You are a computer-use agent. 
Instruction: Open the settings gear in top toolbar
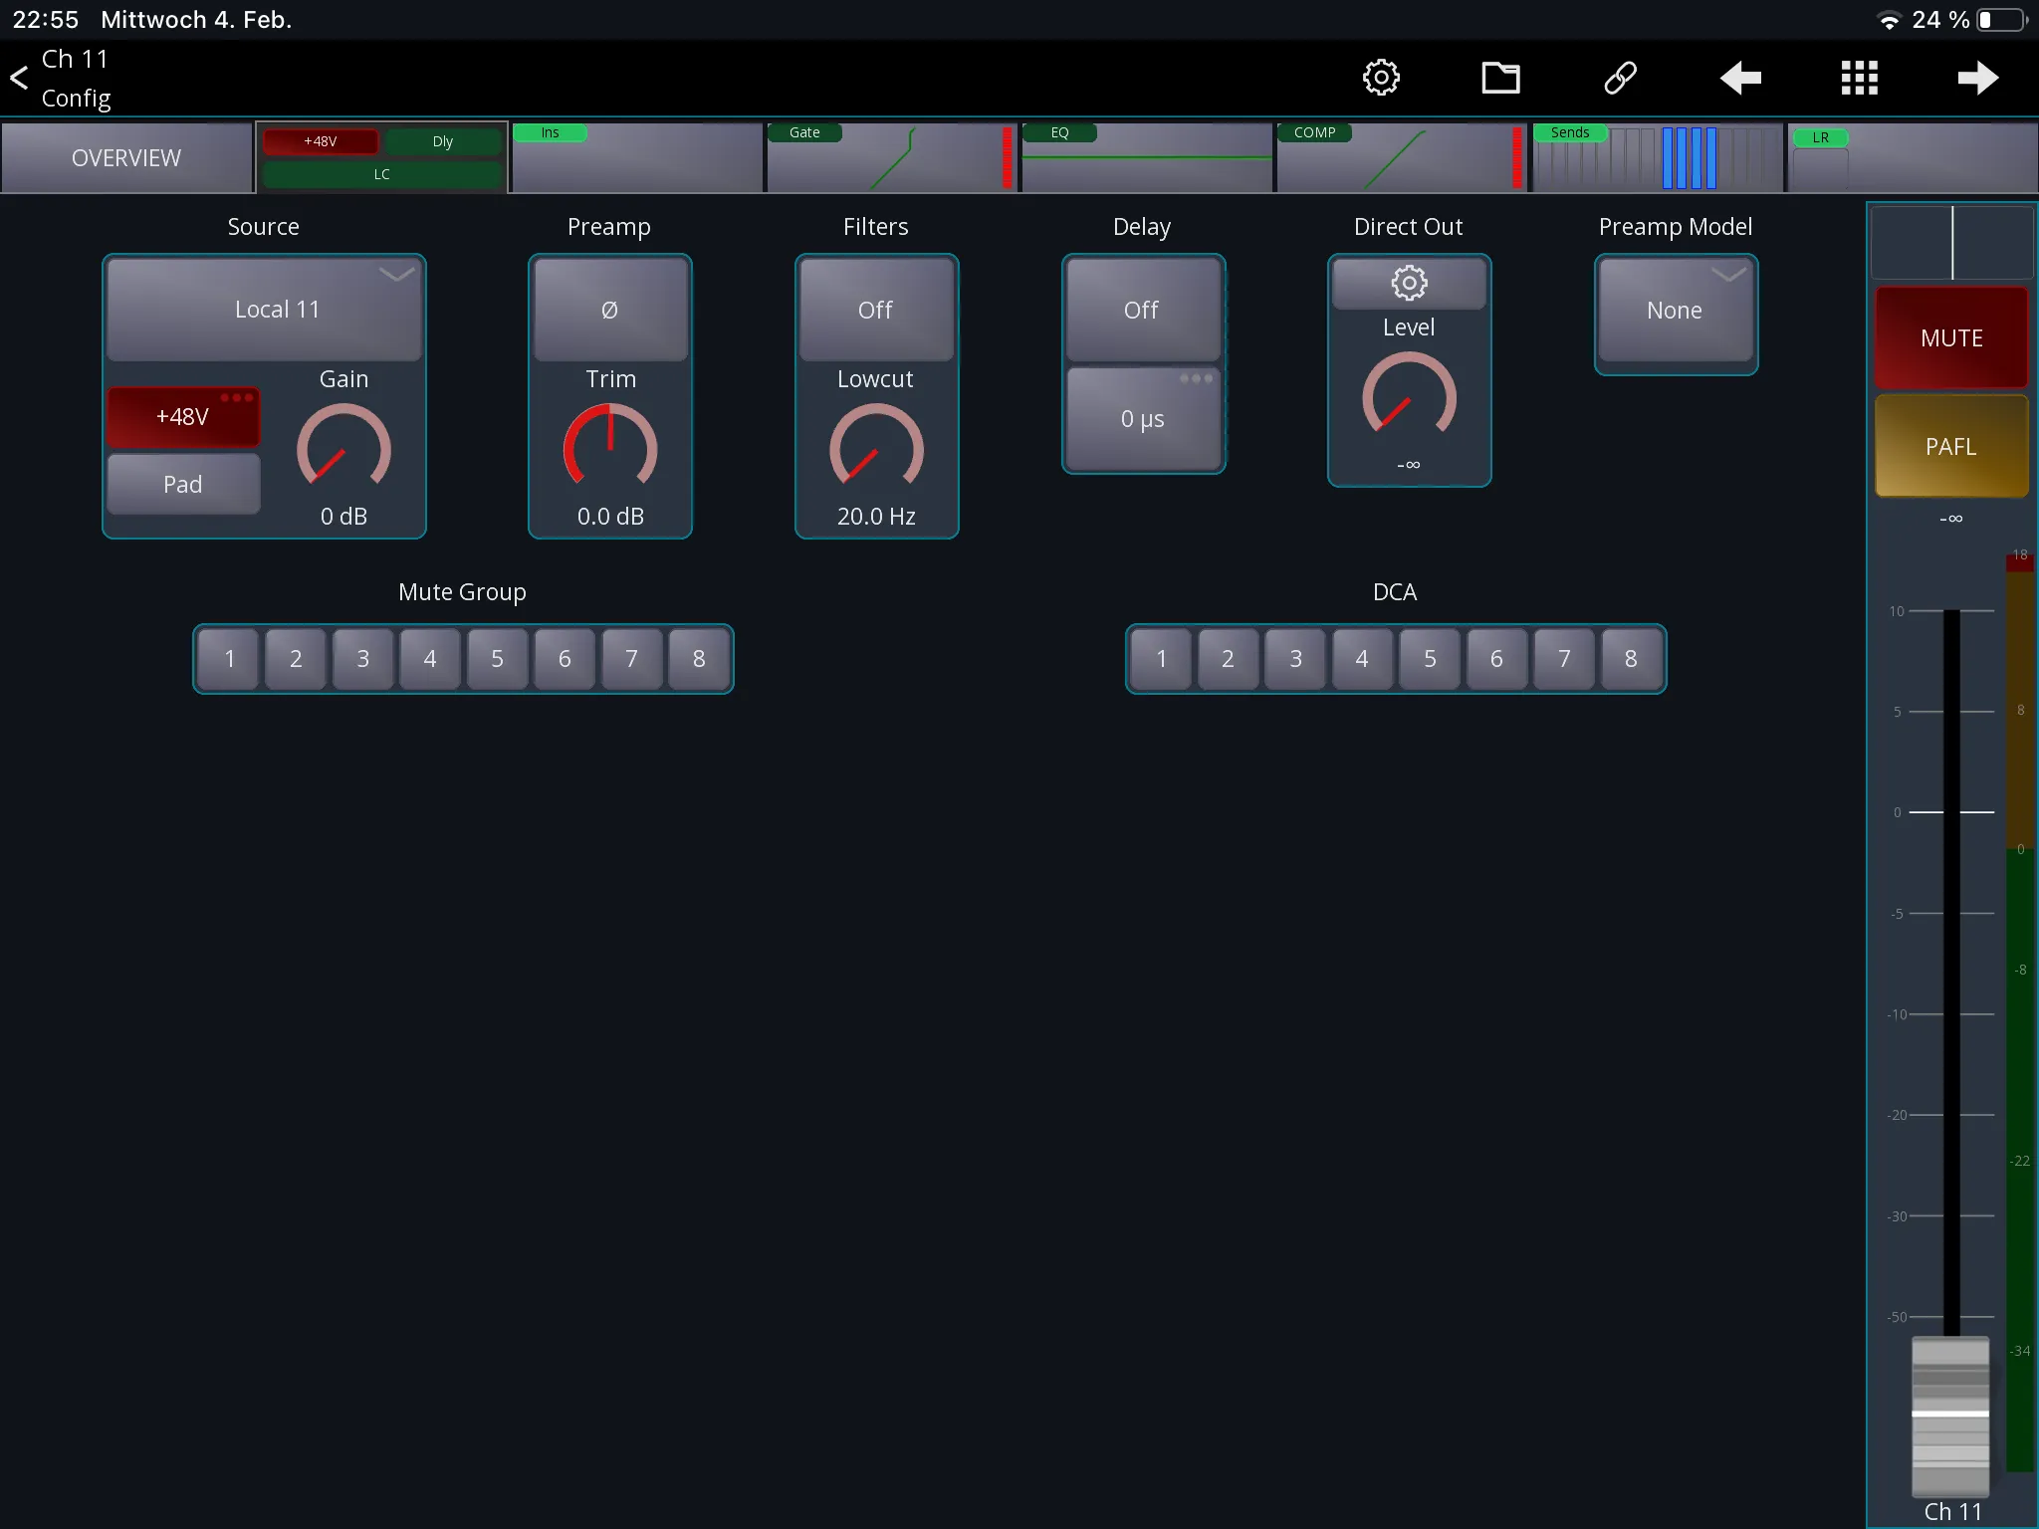pos(1381,78)
